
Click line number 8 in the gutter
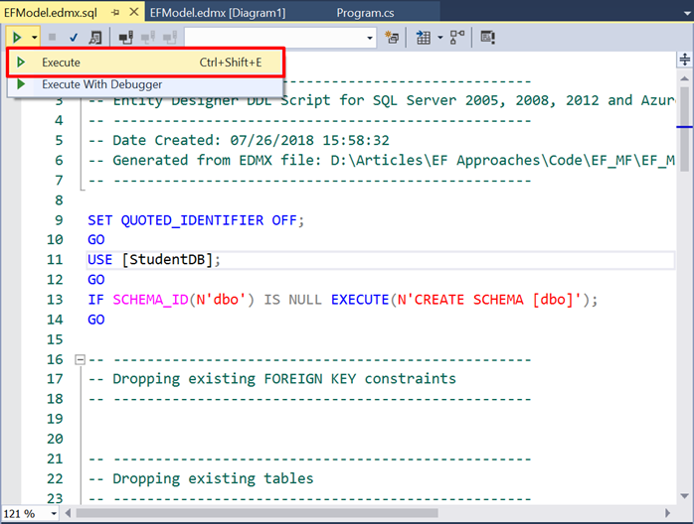coord(59,200)
